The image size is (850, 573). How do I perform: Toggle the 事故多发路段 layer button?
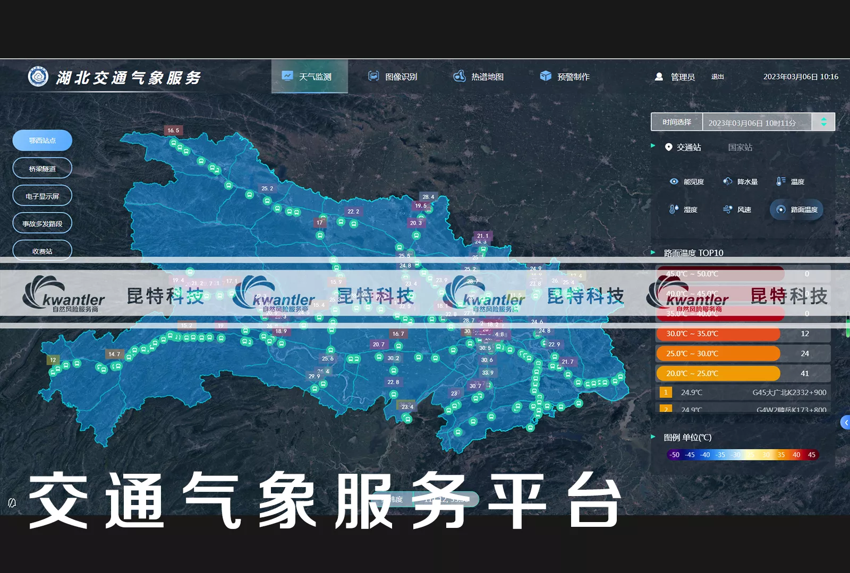[42, 223]
